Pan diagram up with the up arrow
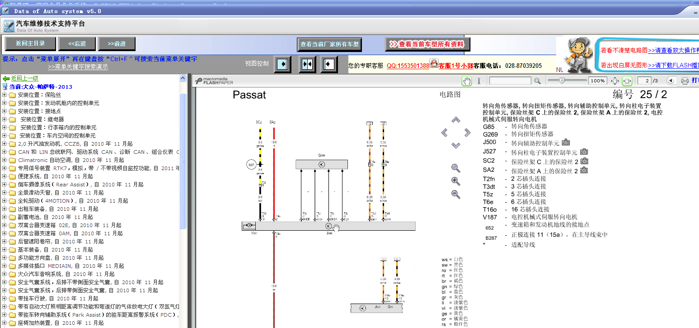699x328 pixels. point(456,120)
